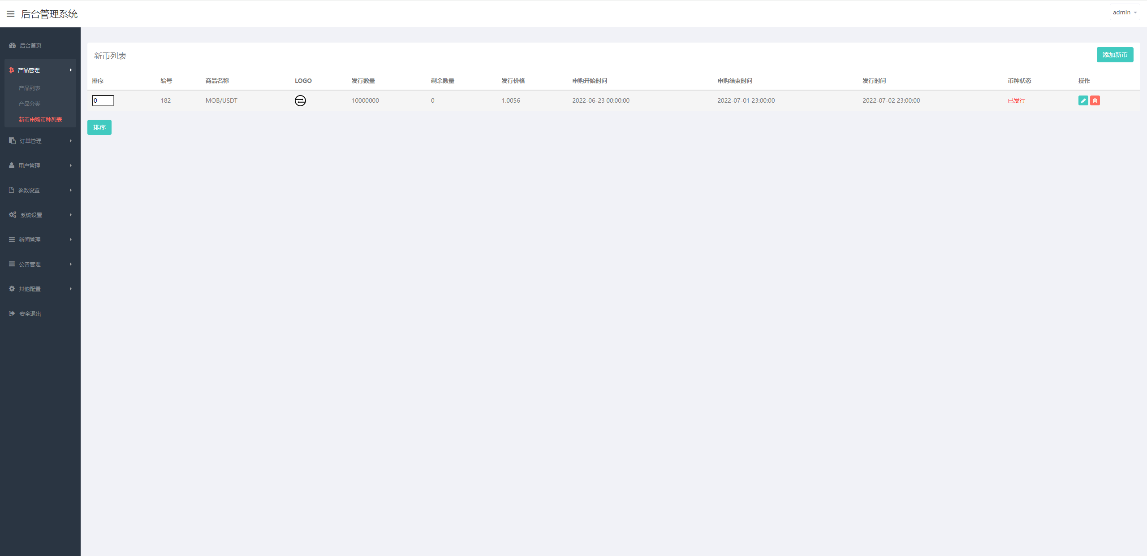Click the MOB/USDT logo icon
The height and width of the screenshot is (556, 1147).
[301, 100]
